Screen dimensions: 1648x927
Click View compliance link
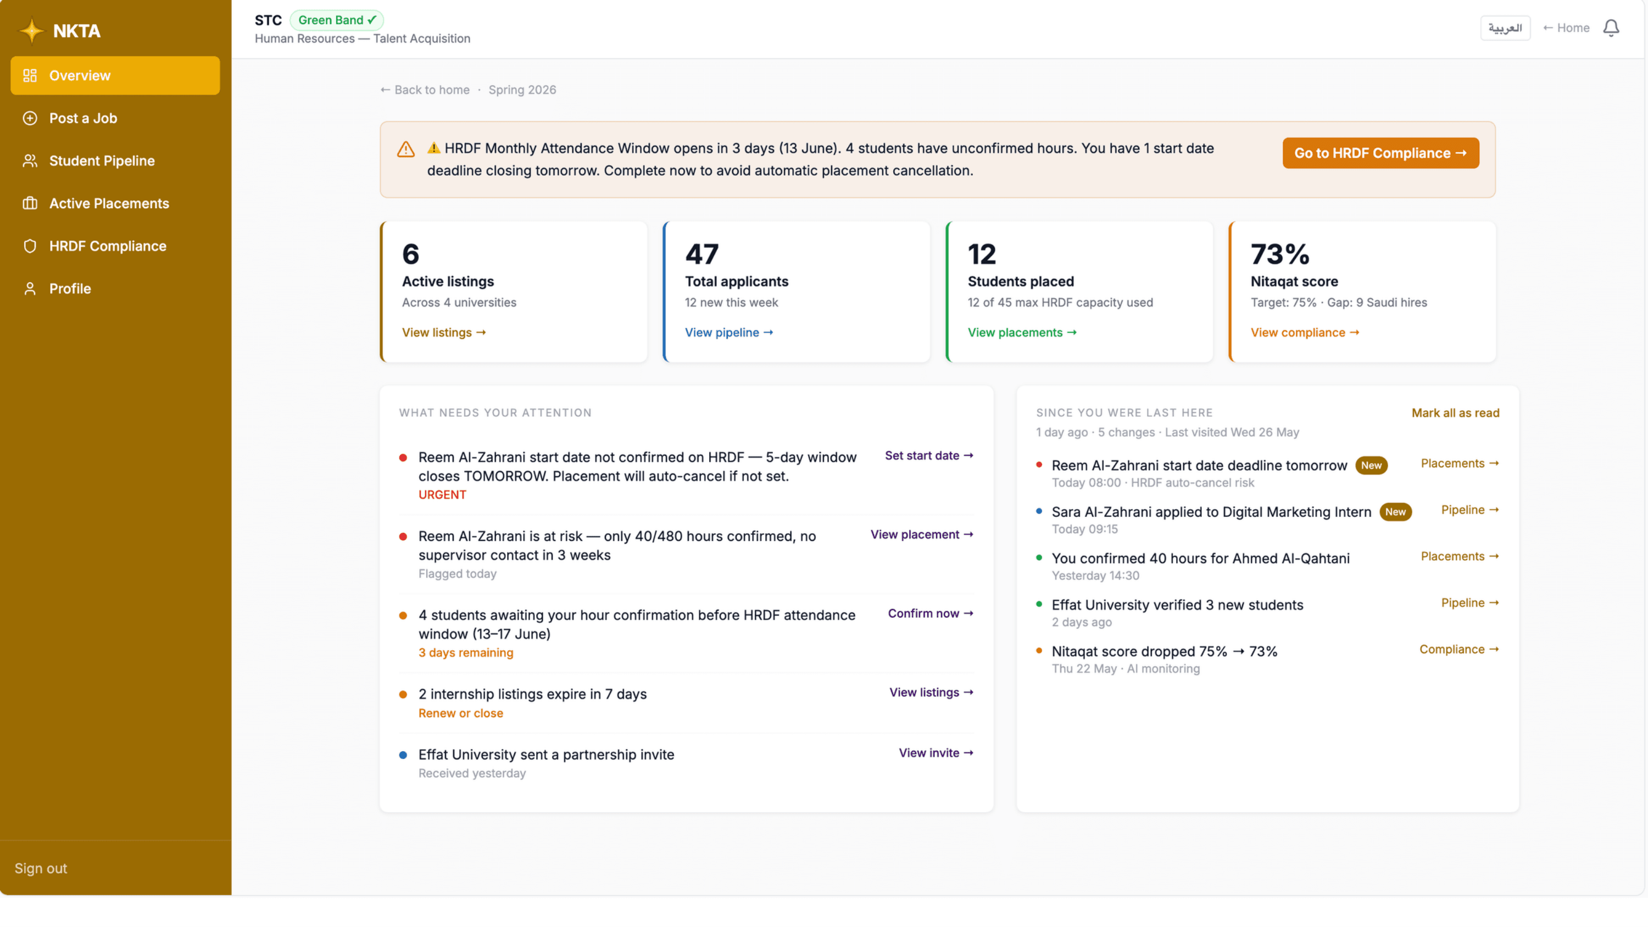[x=1305, y=333]
